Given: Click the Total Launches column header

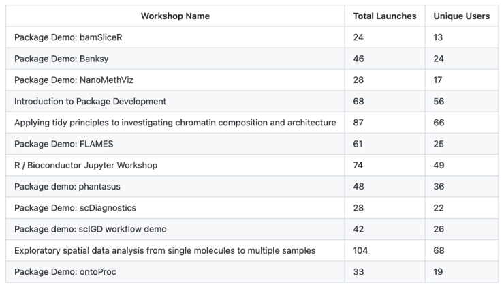Looking at the screenshot, I should click(385, 16).
